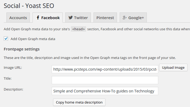Uncheck Add Open Graph meta data checkbox
The height and width of the screenshot is (107, 190).
[6, 39]
